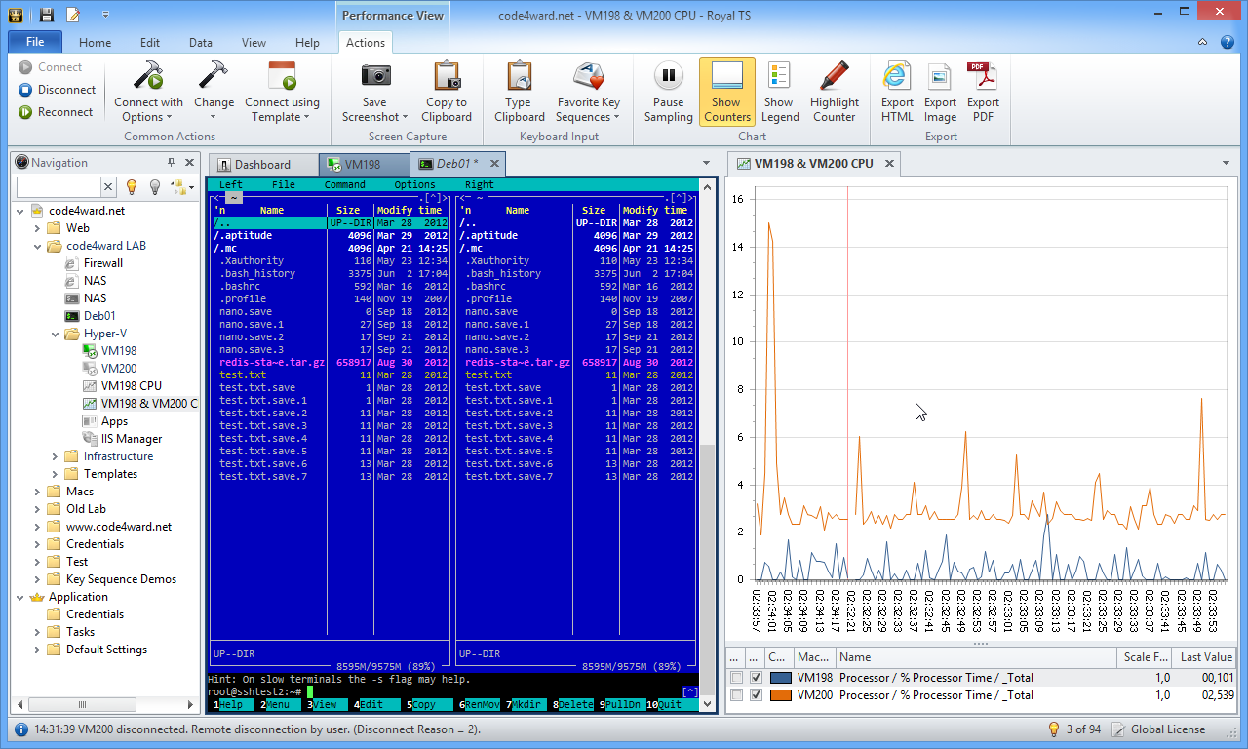Switch to the View ribbon tab
Image resolution: width=1248 pixels, height=749 pixels.
pyautogui.click(x=253, y=43)
